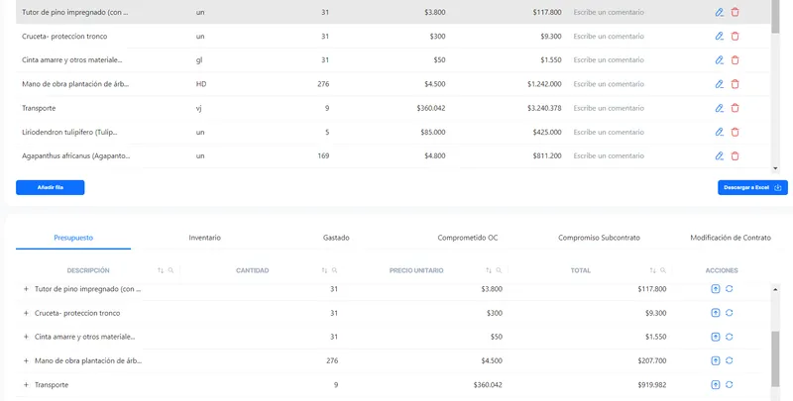
Task: Click the Añadir fila button
Action: (x=51, y=187)
